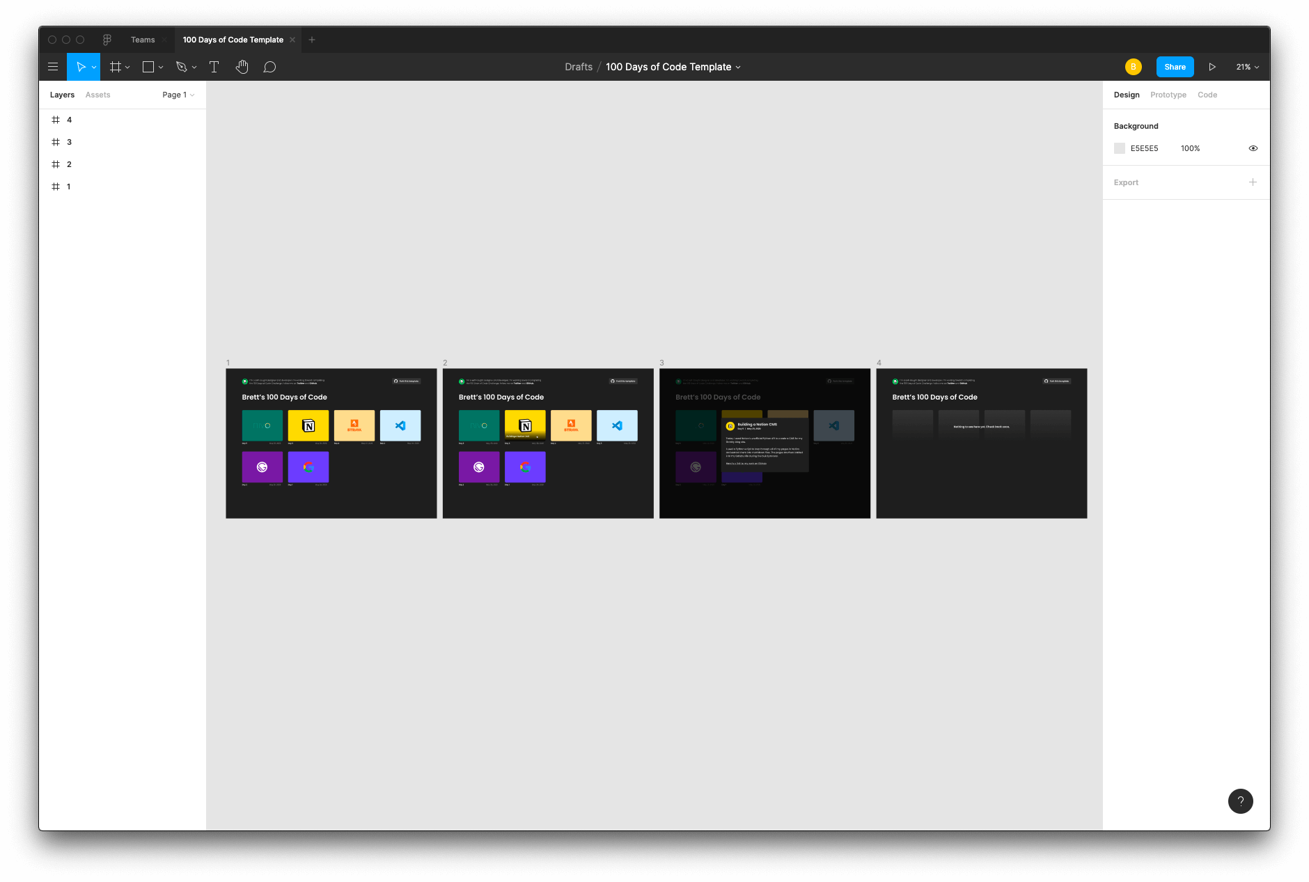Open the main menu
Viewport: 1309px width, 882px height.
tap(53, 67)
